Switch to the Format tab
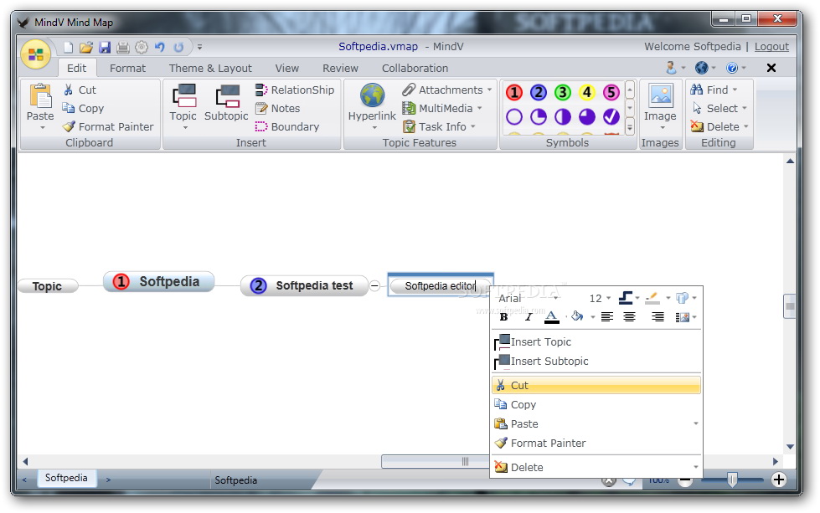Screen dimensions: 820x513 coord(127,68)
